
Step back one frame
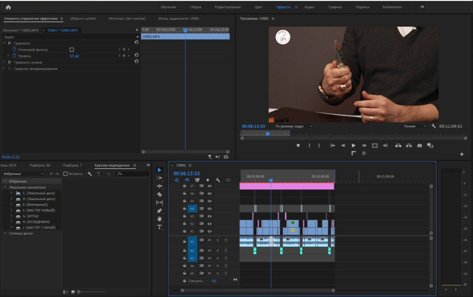(343, 146)
